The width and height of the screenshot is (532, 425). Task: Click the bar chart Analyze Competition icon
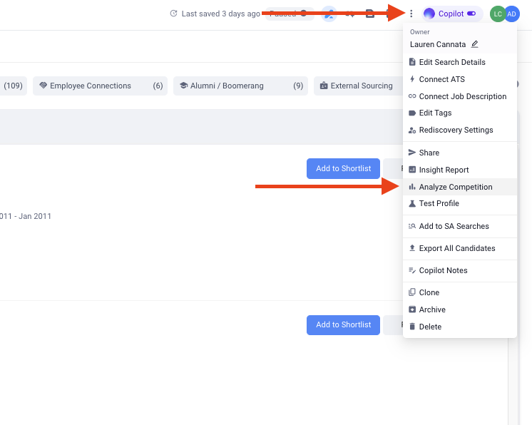pos(412,187)
